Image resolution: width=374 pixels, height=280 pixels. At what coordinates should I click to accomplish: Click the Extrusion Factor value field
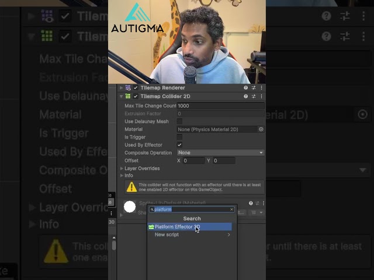(221, 114)
